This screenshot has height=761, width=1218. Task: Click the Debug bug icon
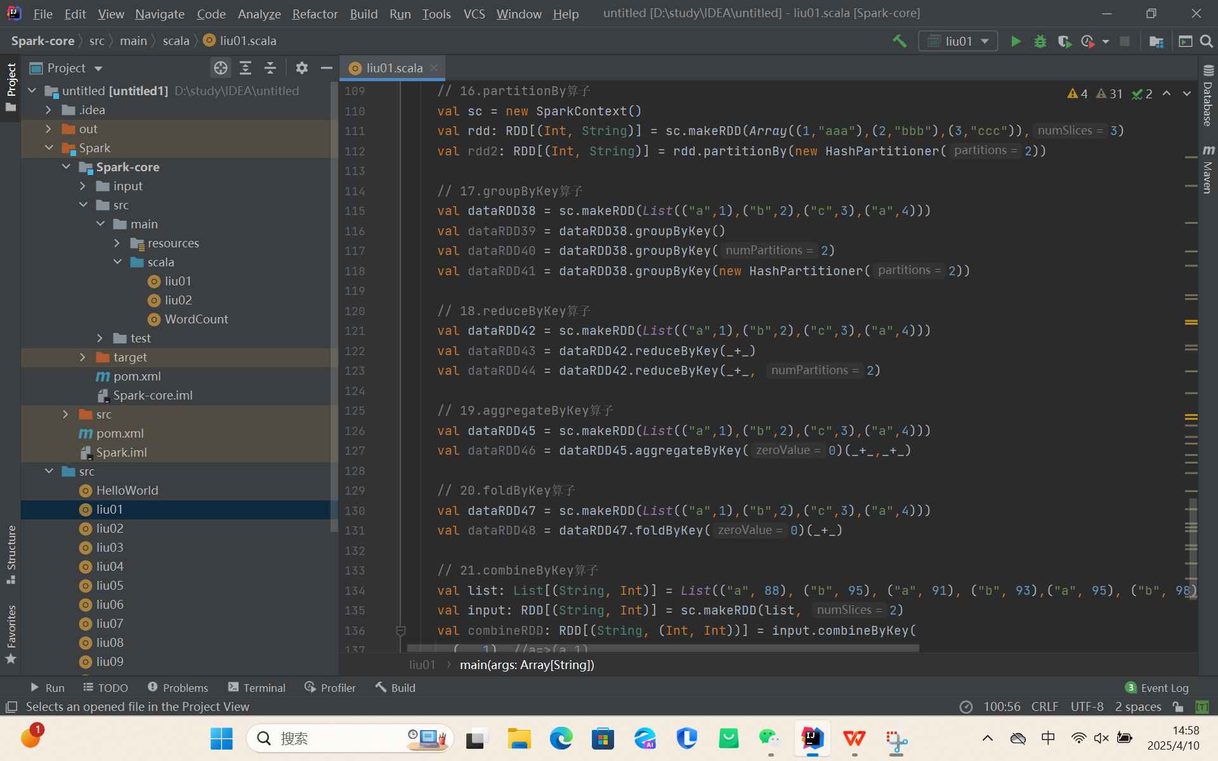tap(1040, 41)
